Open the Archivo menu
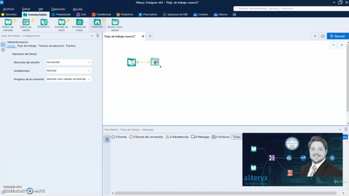 point(9,9)
